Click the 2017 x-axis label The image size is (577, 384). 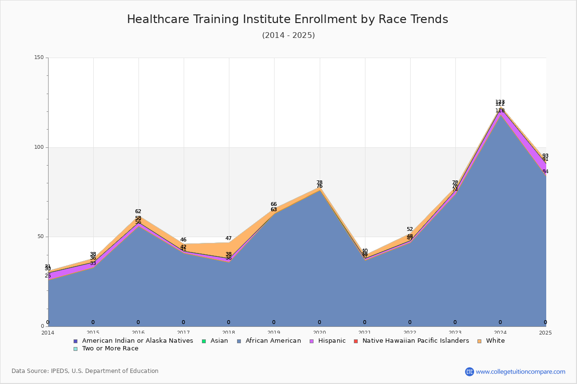click(184, 333)
